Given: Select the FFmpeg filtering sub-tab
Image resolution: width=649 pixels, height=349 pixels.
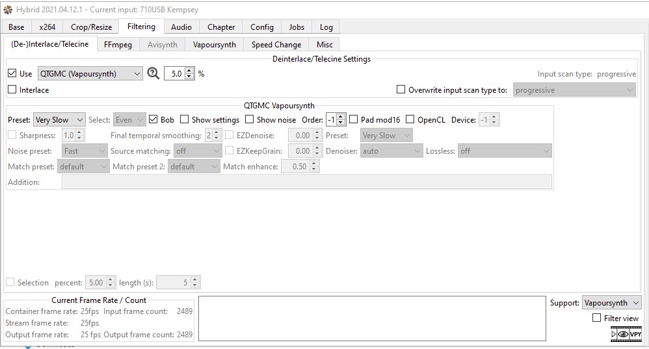Looking at the screenshot, I should tap(118, 45).
